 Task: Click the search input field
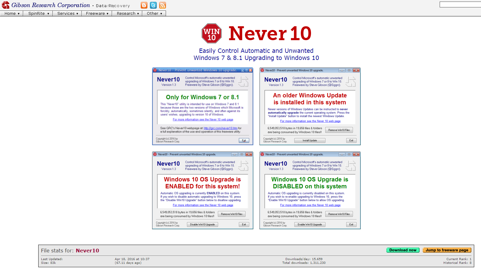(x=460, y=4)
